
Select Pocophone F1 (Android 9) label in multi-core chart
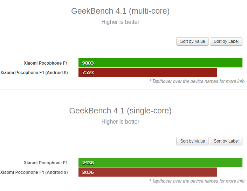[x=34, y=73]
